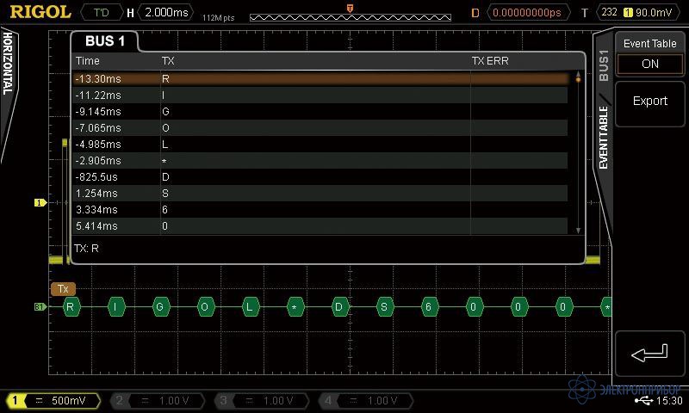Open the trigger level 90.0mV setting

(656, 13)
